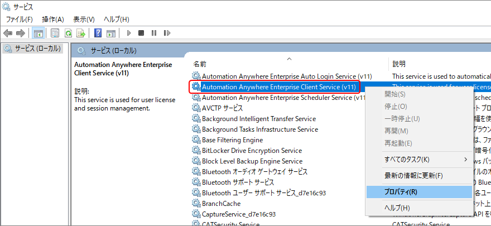Select the AVCTP サービス row
Image resolution: width=491 pixels, height=226 pixels.
point(222,108)
